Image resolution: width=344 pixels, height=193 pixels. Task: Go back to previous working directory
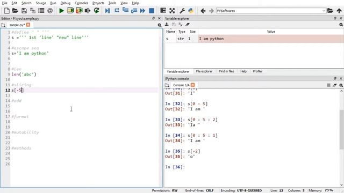[x=203, y=11]
